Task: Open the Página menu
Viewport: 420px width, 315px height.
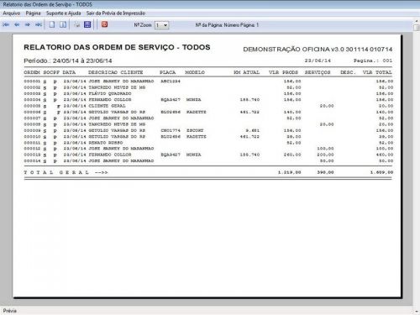Action: (x=33, y=13)
